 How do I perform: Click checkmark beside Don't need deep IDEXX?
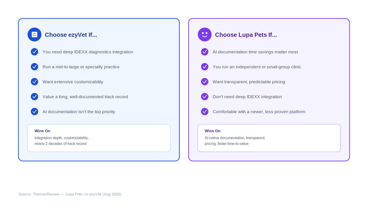coord(204,96)
